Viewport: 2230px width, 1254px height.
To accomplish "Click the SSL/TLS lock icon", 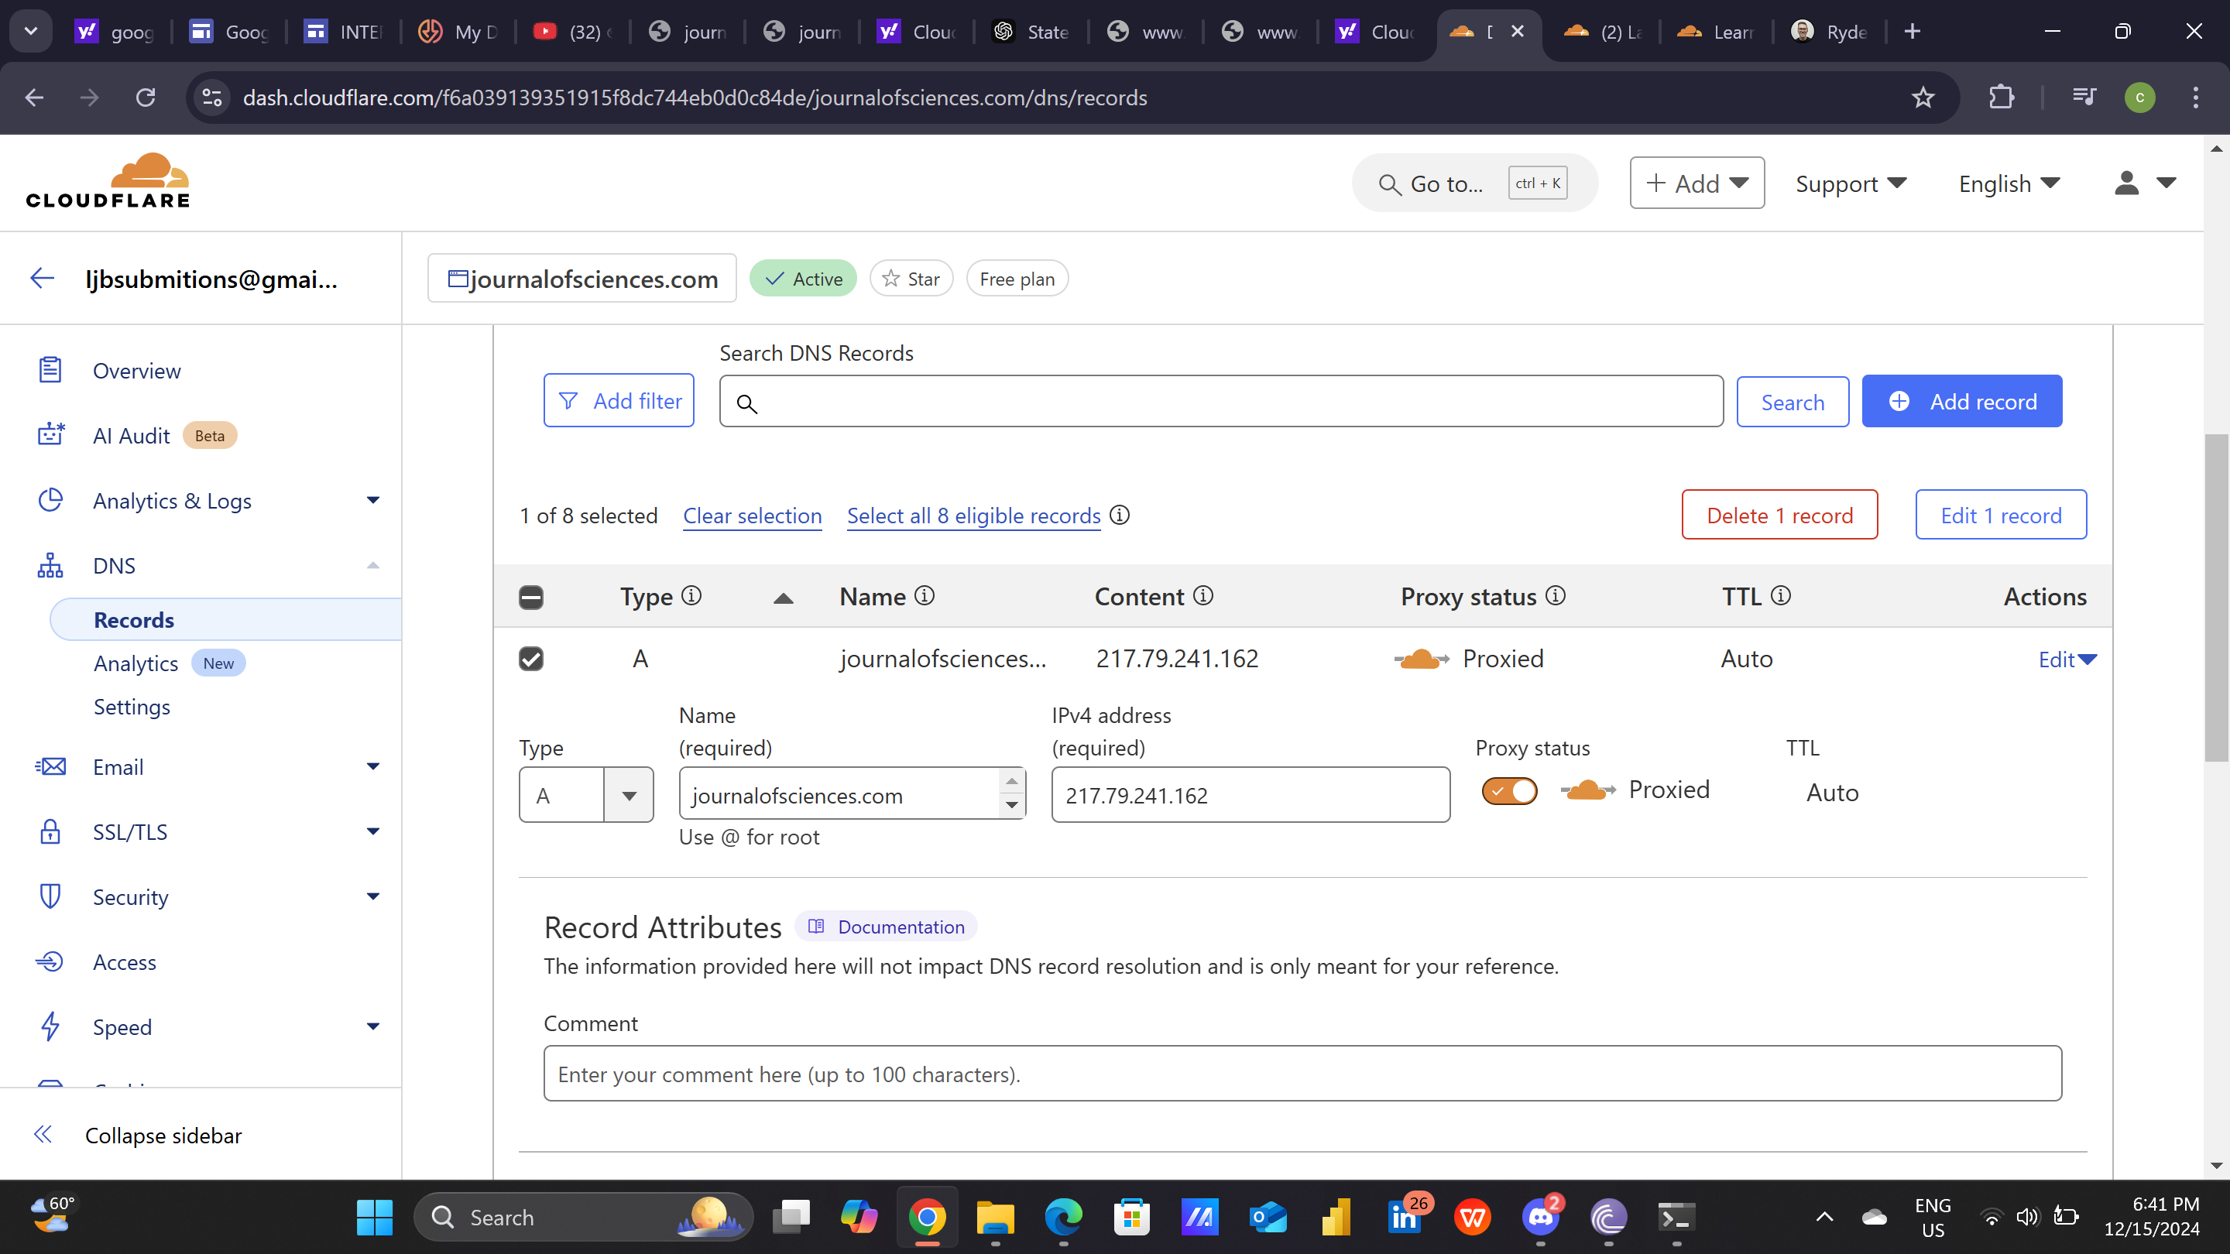I will click(50, 831).
